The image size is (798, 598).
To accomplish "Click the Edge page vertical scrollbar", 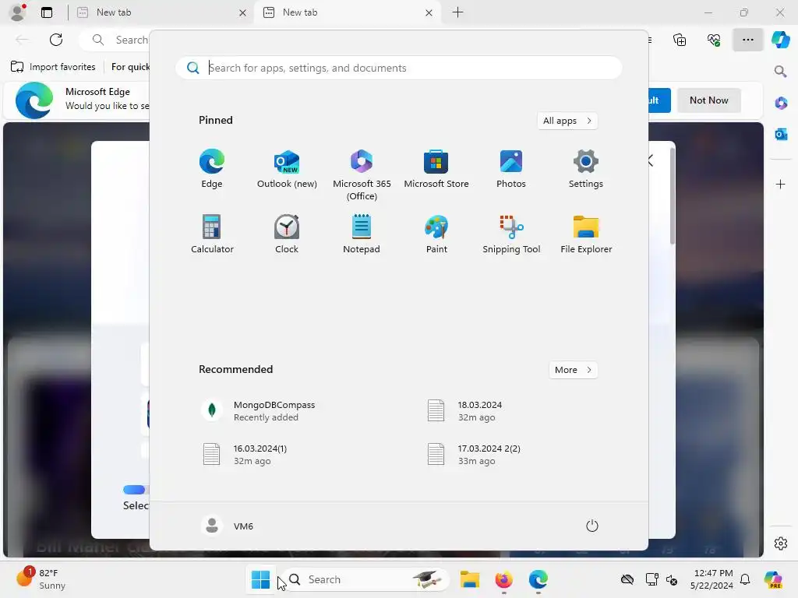I will coord(673,195).
